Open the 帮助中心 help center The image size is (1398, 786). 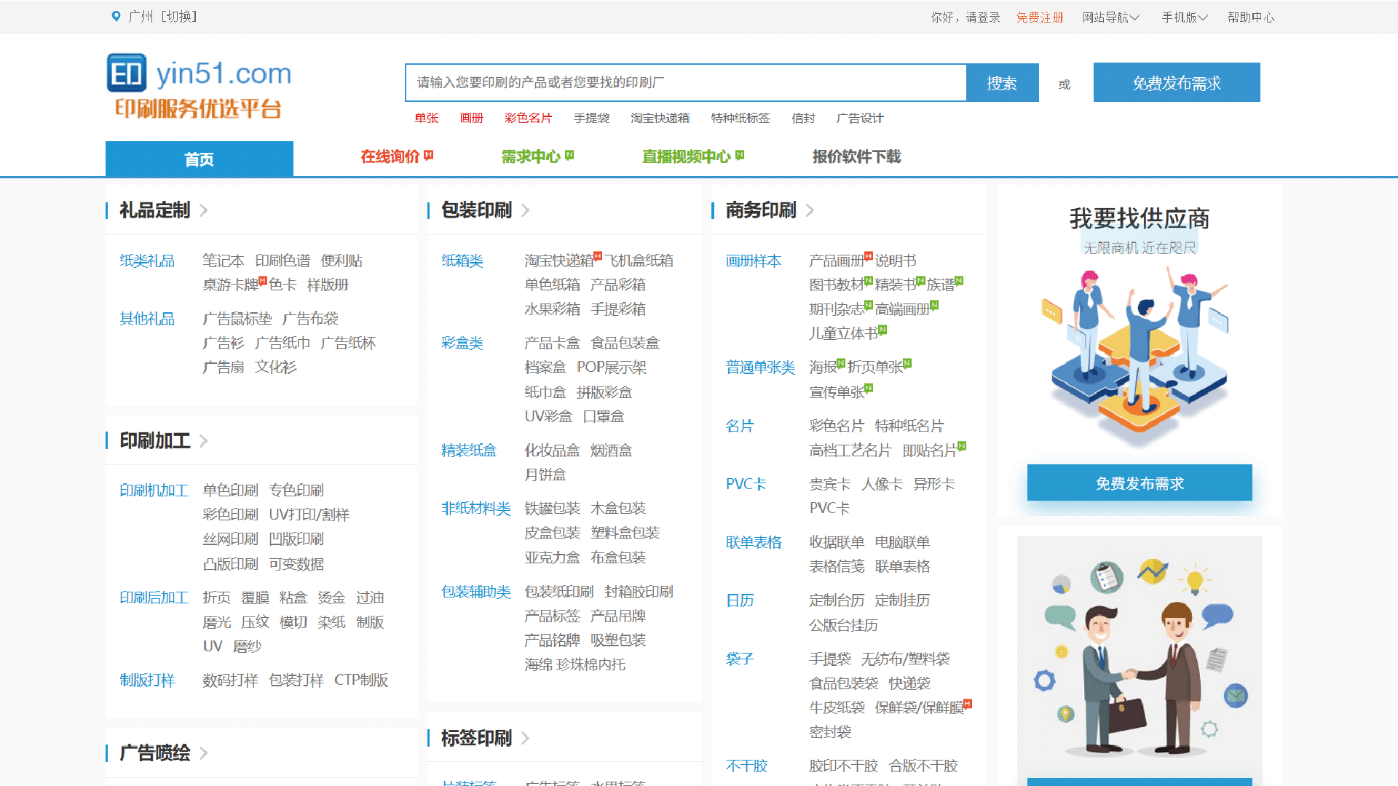(x=1250, y=17)
